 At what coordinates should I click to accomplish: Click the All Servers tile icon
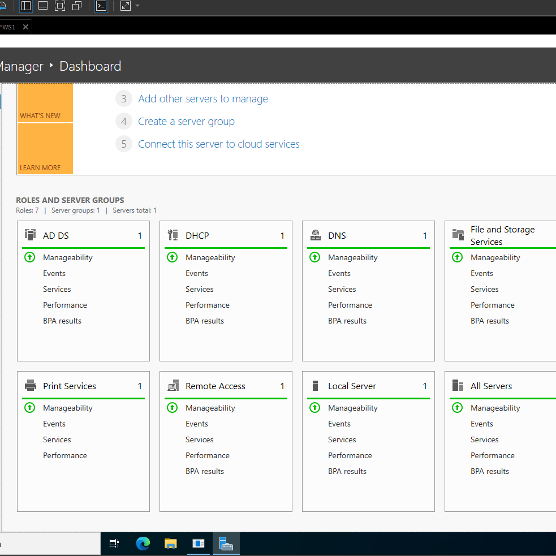458,386
